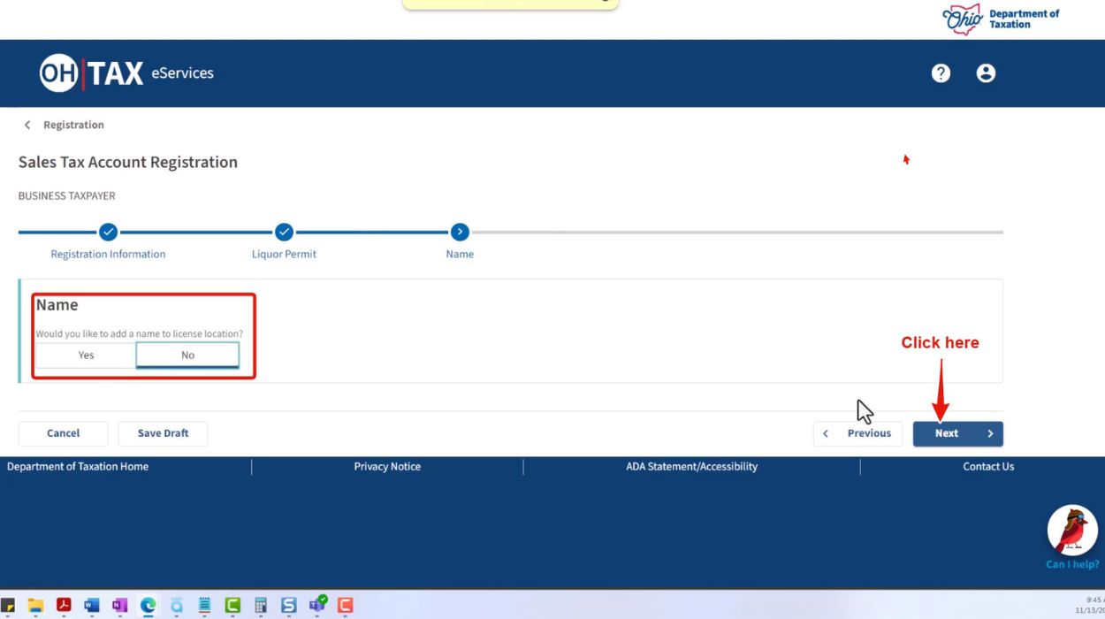Click the Next button
Screen dimensions: 1105x619
tap(957, 434)
